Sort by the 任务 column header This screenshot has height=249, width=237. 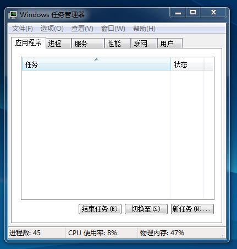[x=96, y=64]
